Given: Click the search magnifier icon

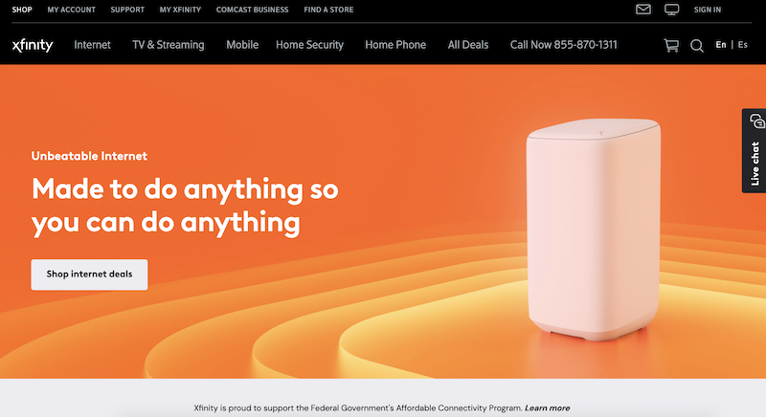Looking at the screenshot, I should pyautogui.click(x=697, y=46).
